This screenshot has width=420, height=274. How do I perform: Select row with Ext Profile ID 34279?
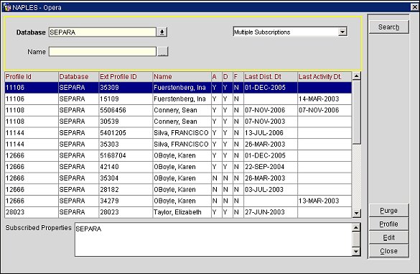point(178,201)
